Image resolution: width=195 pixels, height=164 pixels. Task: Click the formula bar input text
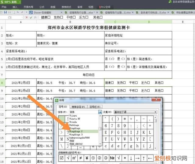pyautogui.click(x=72, y=17)
